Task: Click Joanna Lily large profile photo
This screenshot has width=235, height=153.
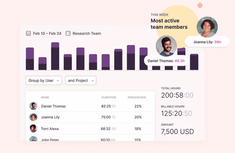Action: click(207, 27)
